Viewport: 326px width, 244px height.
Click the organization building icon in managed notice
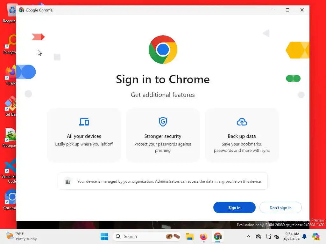click(68, 181)
